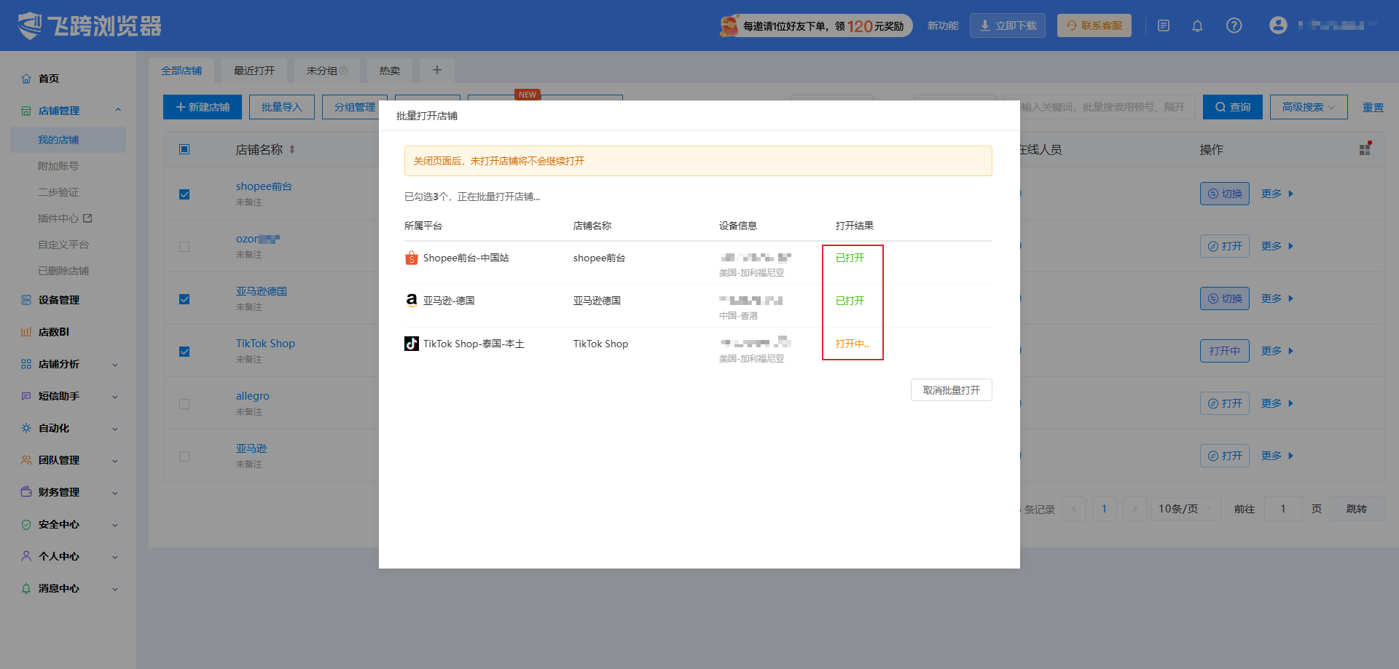The image size is (1399, 669).
Task: Click the page number jump input
Action: coord(1283,509)
